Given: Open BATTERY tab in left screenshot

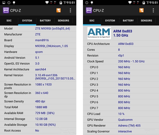Looking at the screenshot, I should 45,21.
